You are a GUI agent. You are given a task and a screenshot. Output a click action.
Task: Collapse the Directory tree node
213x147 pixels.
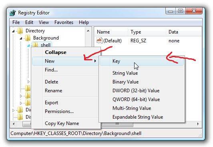pyautogui.click(x=13, y=31)
